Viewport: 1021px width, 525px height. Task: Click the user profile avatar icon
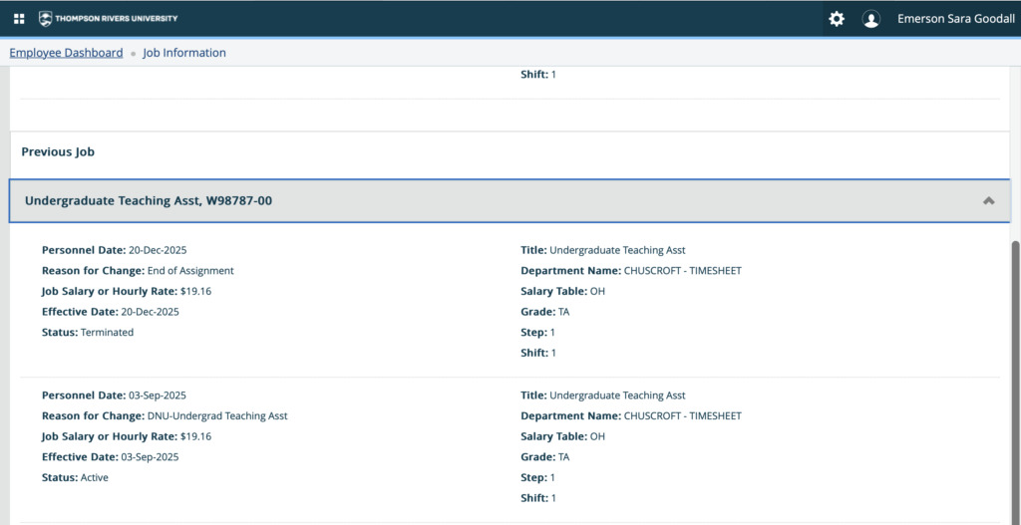coord(871,19)
